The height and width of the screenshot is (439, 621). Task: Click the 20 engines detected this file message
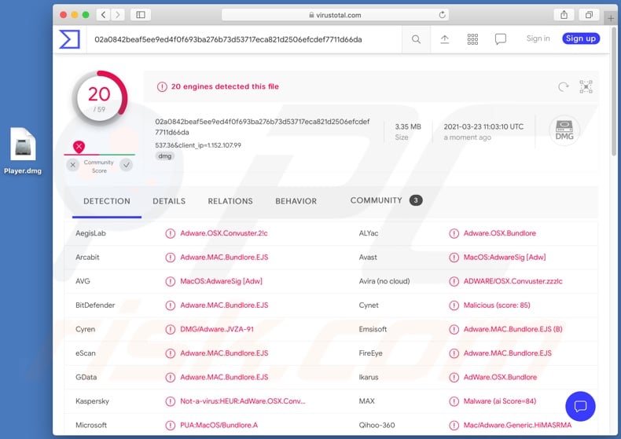tap(225, 86)
